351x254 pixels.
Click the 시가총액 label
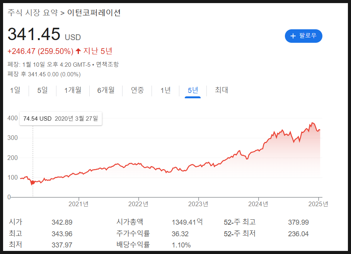coord(130,222)
